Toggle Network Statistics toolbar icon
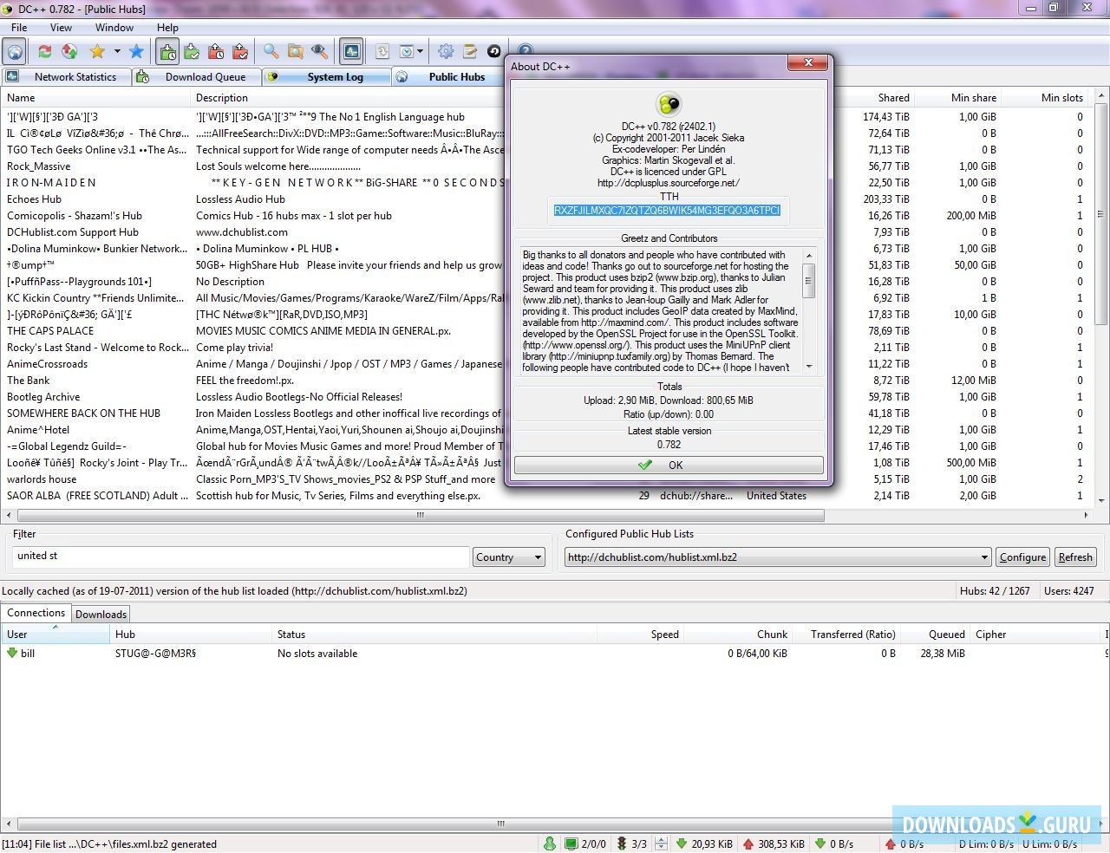1110x853 pixels. click(351, 52)
